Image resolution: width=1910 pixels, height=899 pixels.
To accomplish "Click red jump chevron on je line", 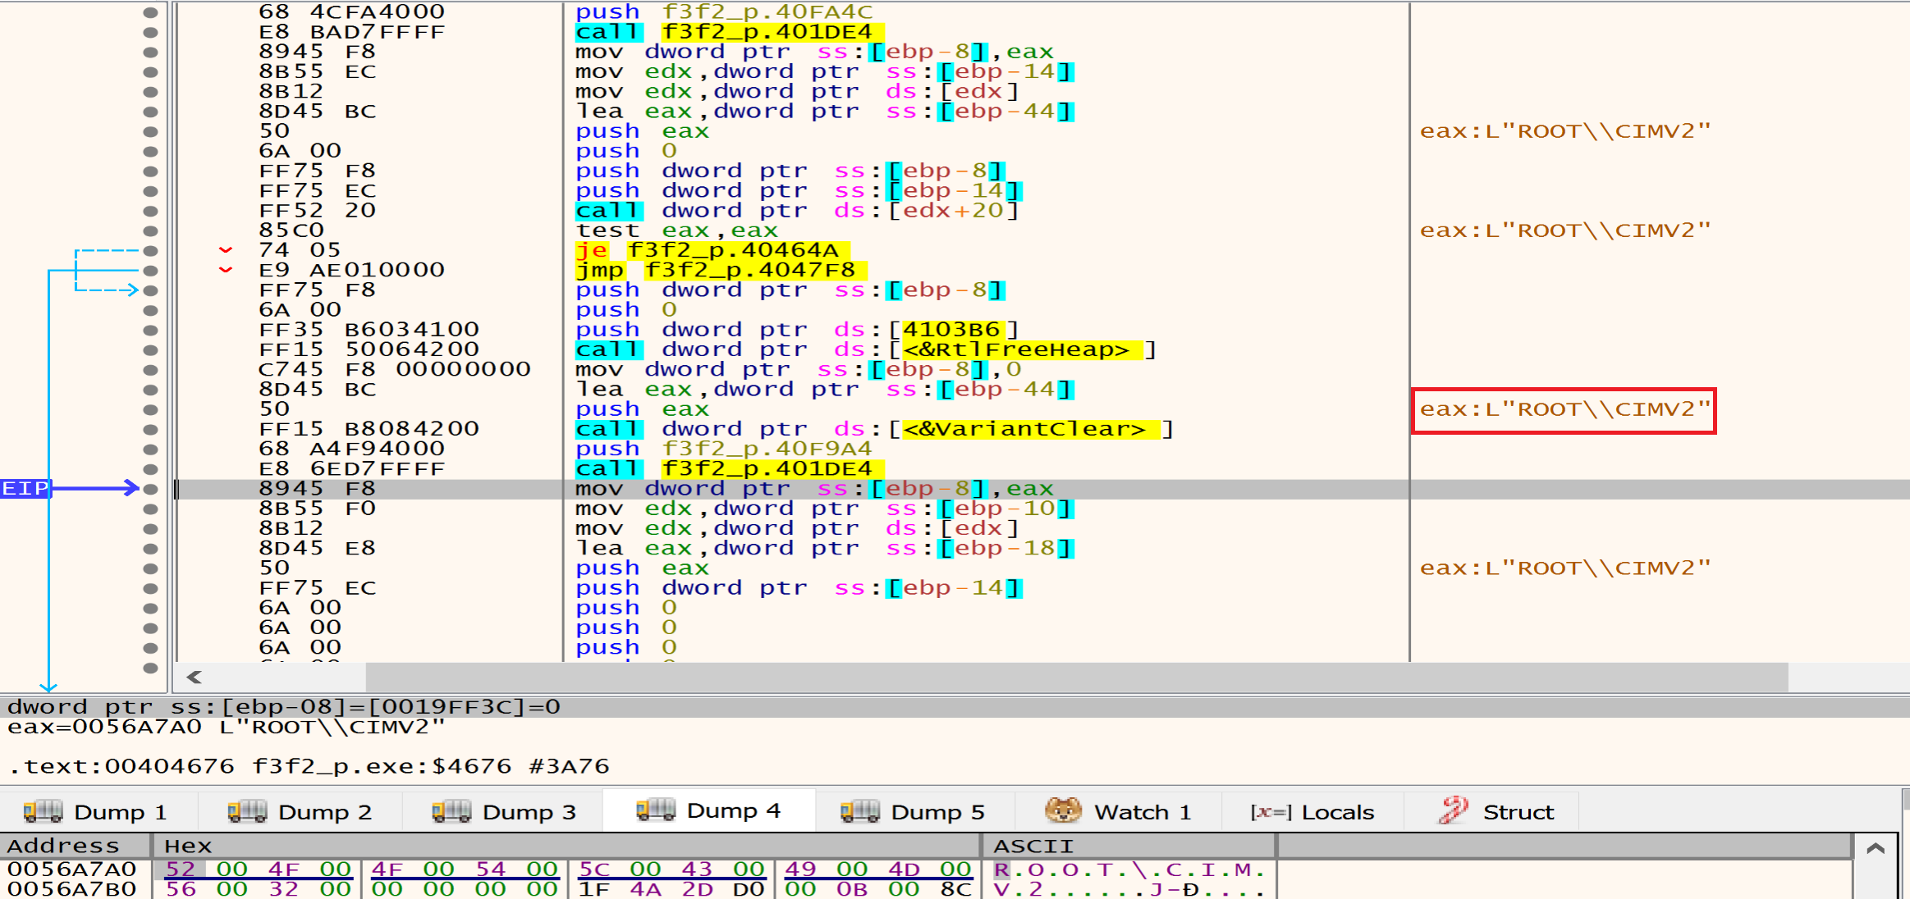I will point(225,250).
